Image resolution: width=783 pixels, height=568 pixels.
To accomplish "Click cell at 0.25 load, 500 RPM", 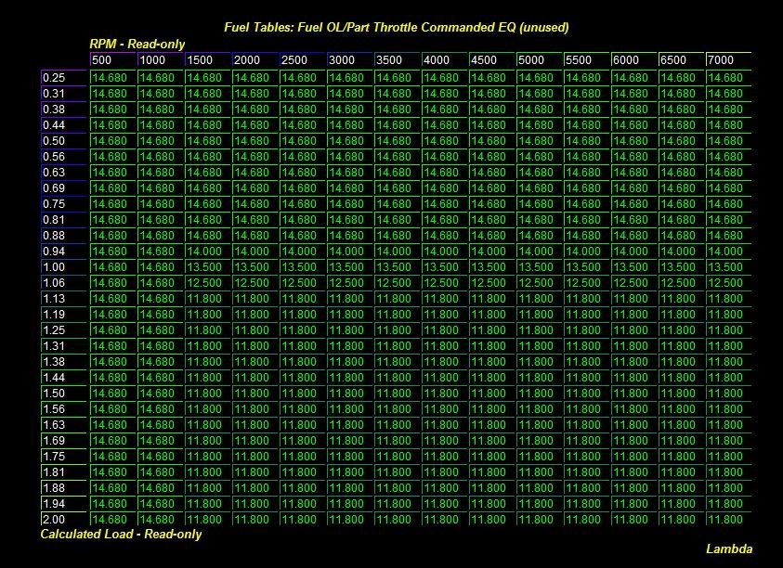I will (112, 78).
